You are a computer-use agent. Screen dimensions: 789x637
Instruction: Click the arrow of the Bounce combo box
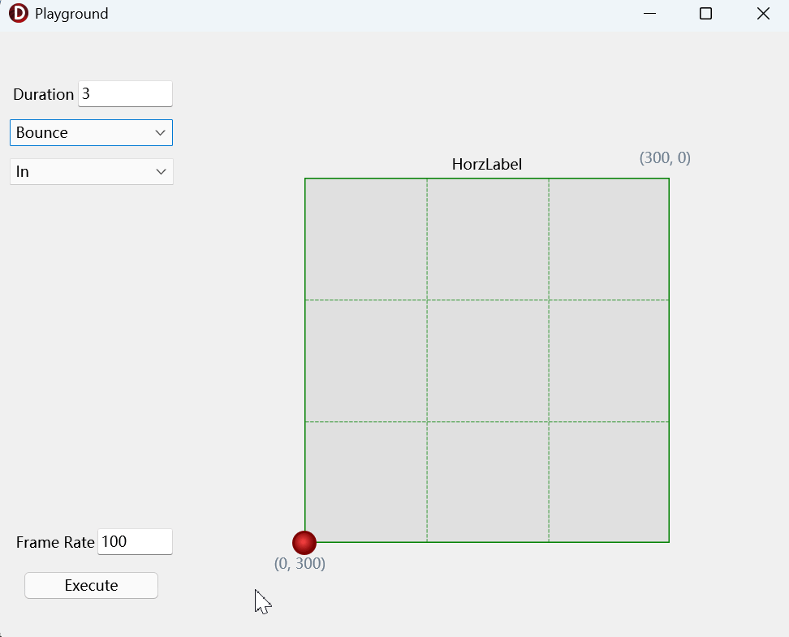click(161, 133)
